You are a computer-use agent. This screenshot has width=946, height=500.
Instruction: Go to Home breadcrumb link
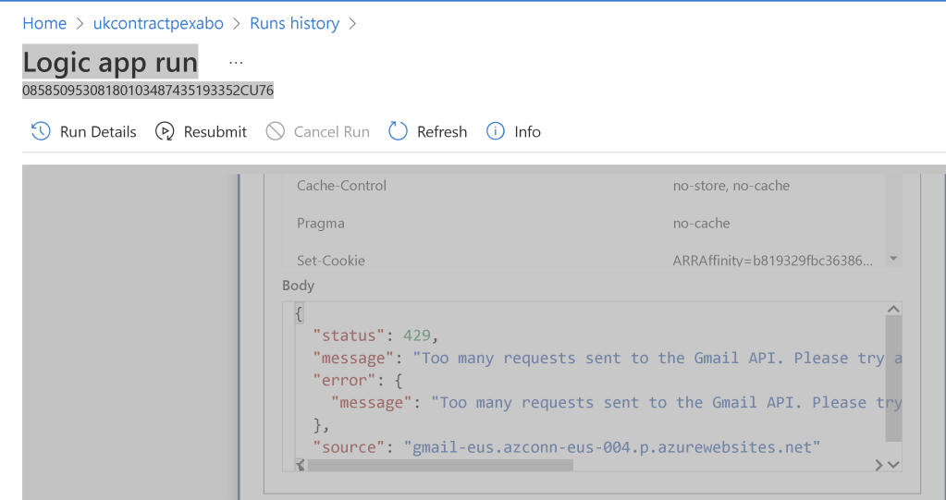click(x=44, y=23)
